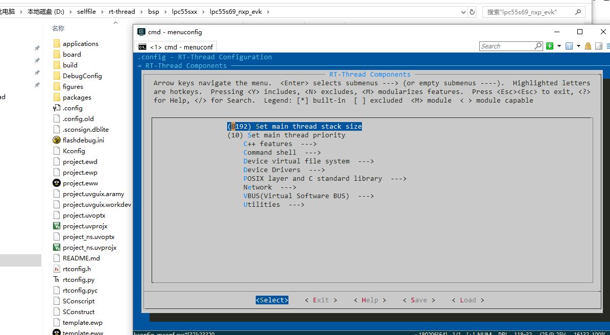Screen dimensions: 610x335
Task: Open VBUS(Virtual Software BUS) submenu
Action: (x=308, y=196)
